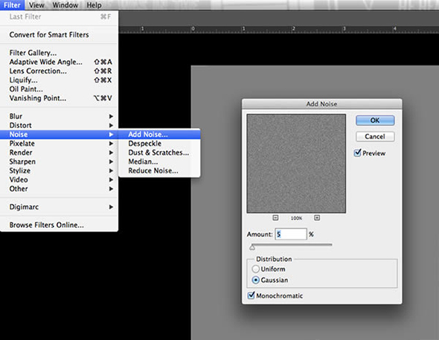Expand the Blur submenu arrow

point(111,116)
